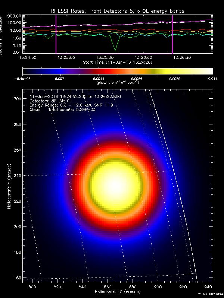Click the "Heliocentric X (arcsec)" axis title
This screenshot has height=298, width=224.
118,292
